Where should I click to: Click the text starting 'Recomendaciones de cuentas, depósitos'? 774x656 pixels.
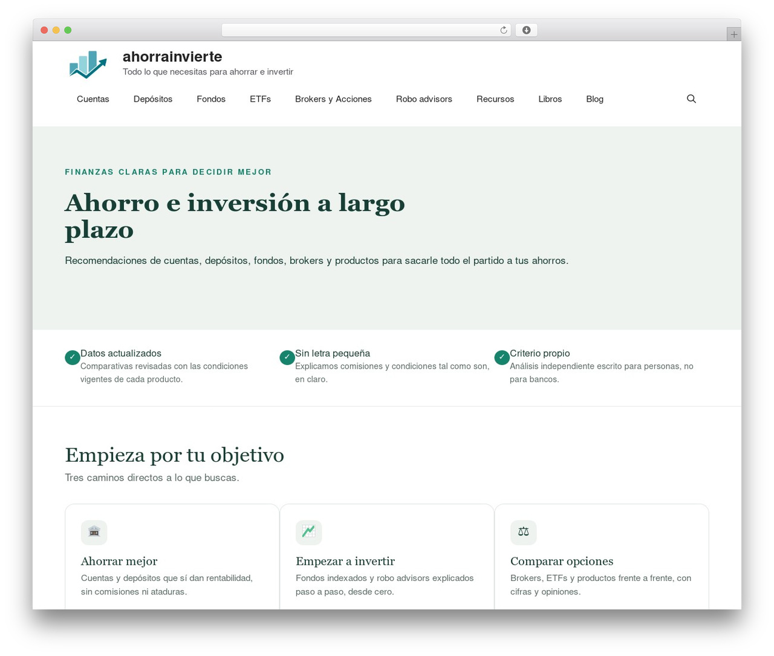(x=317, y=261)
